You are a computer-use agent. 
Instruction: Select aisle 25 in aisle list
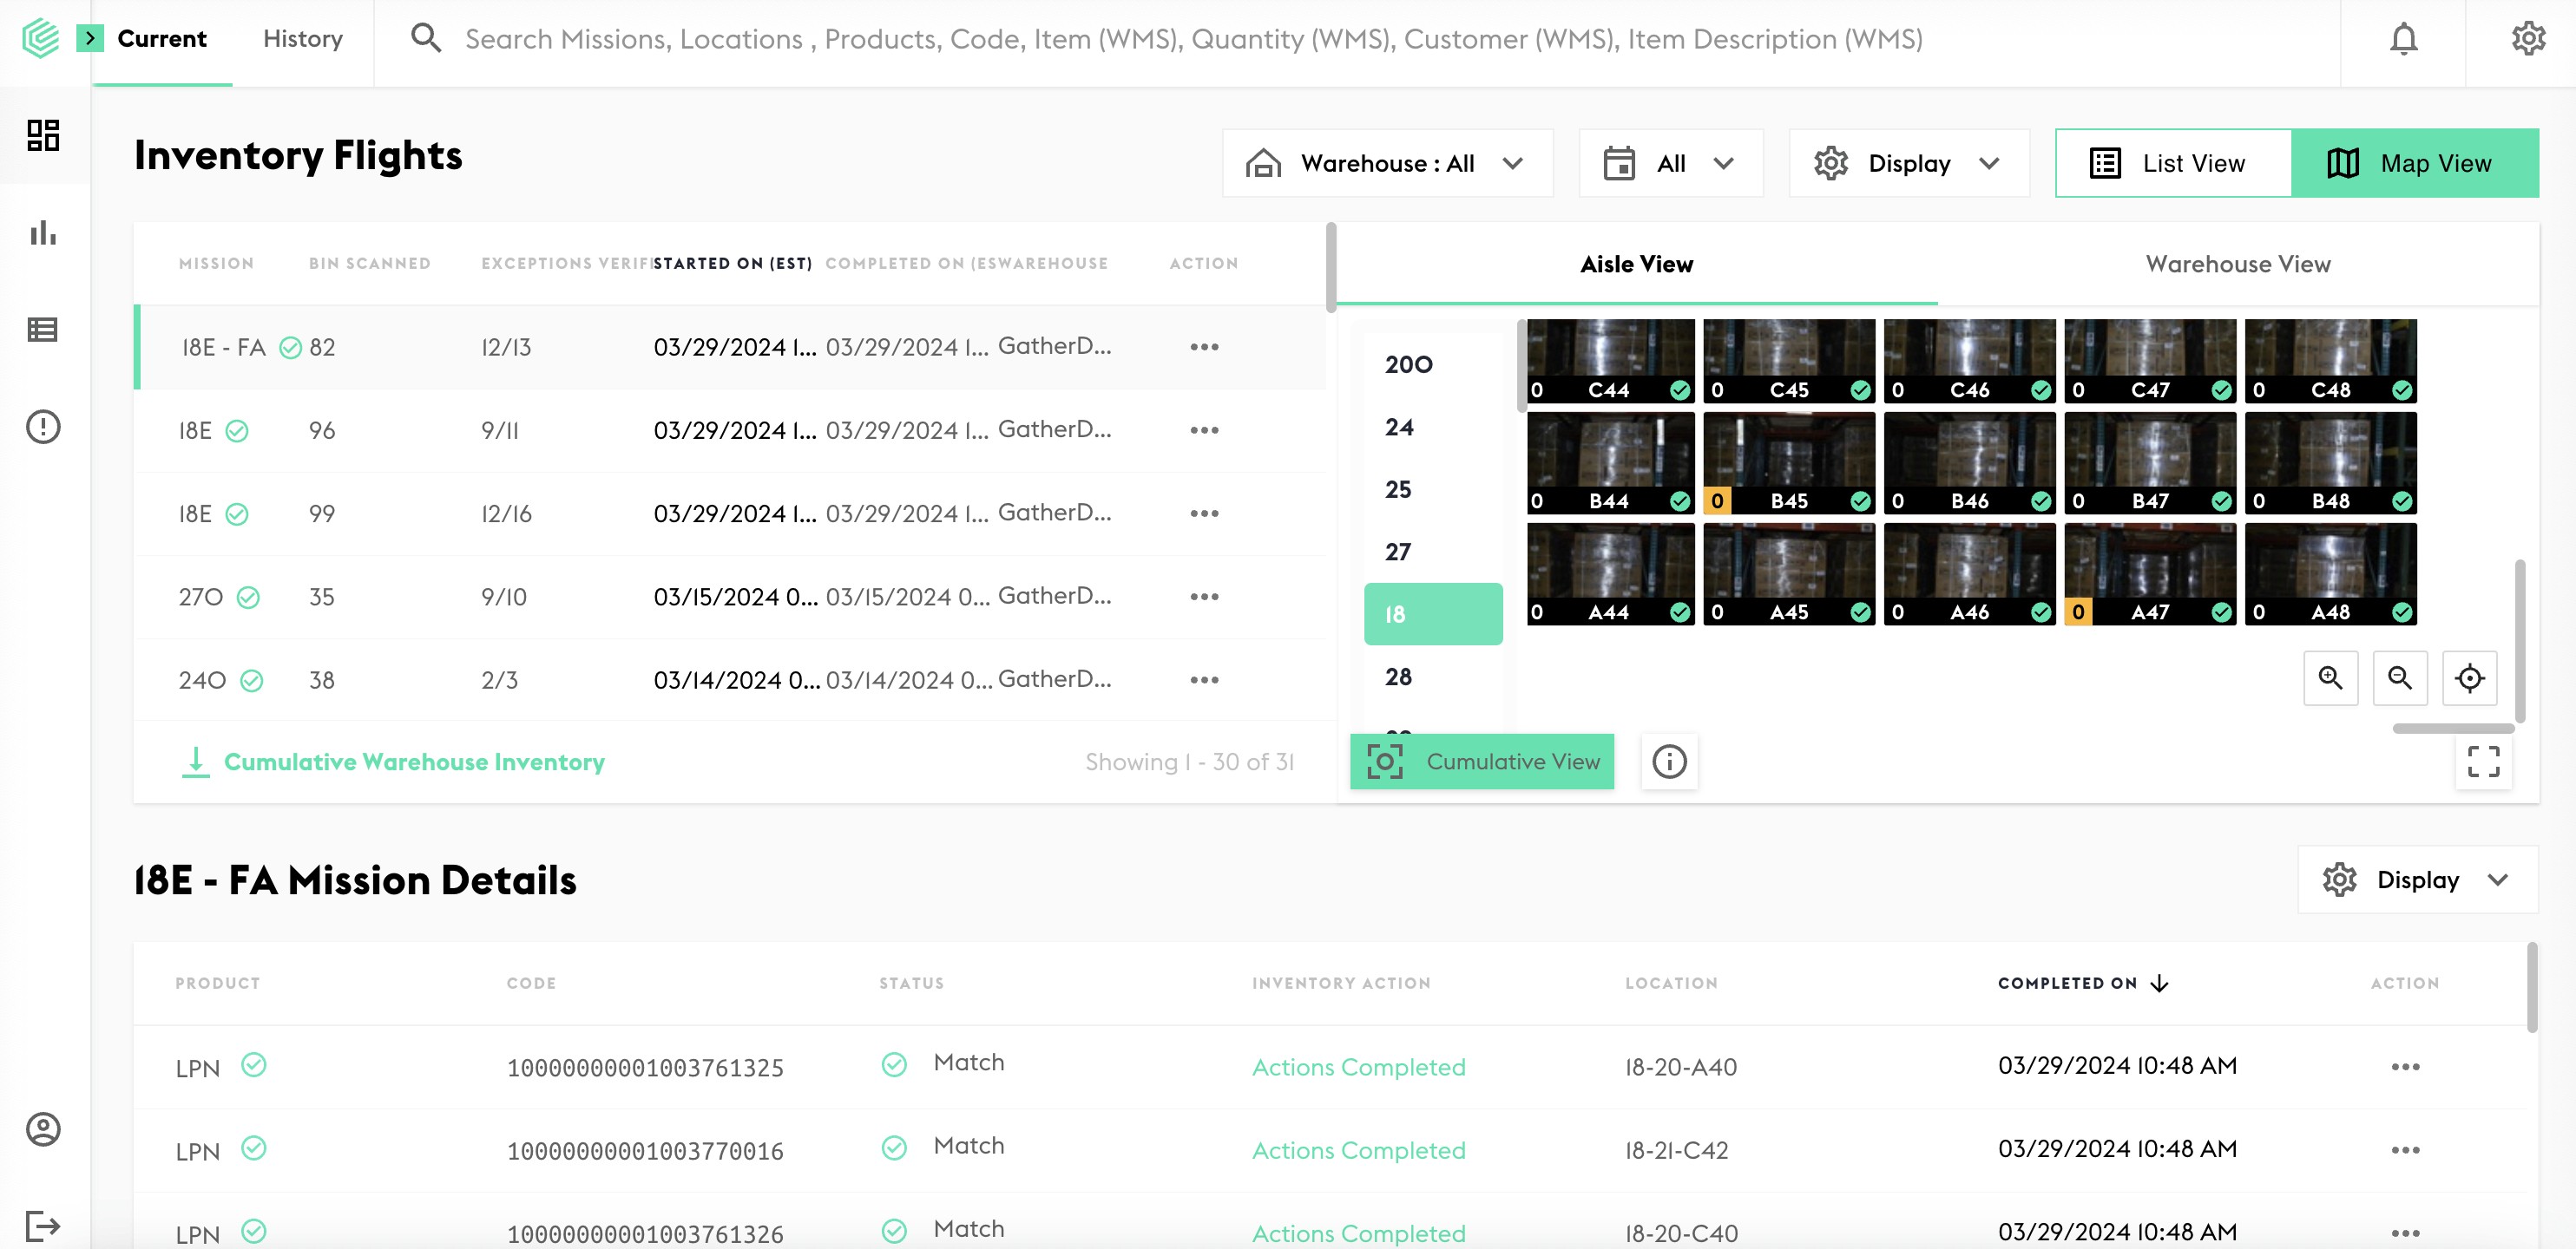click(x=1432, y=489)
